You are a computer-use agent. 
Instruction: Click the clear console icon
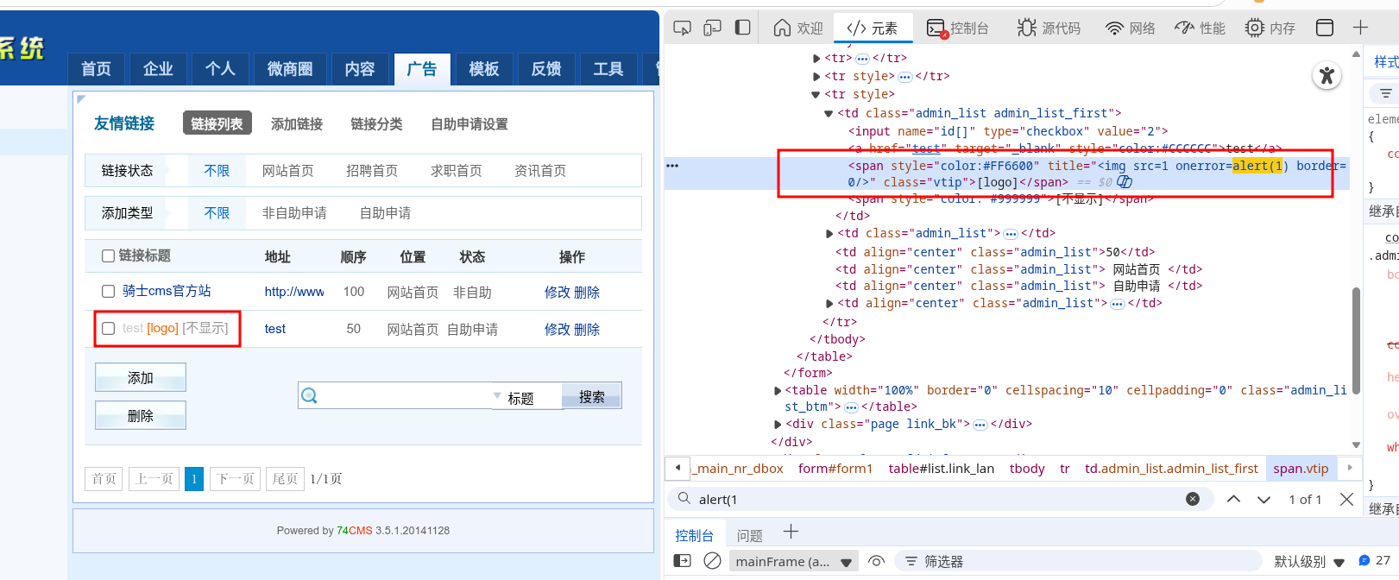click(712, 561)
